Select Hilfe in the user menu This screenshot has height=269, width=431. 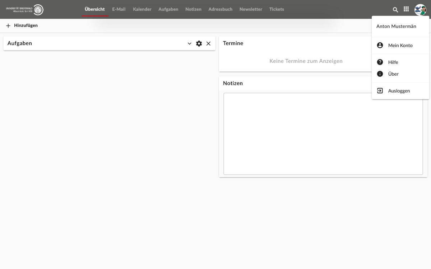point(393,62)
